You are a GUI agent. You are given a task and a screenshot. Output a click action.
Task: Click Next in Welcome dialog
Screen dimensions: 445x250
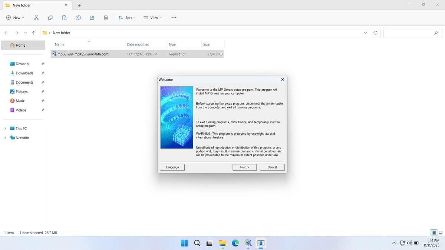click(x=245, y=167)
